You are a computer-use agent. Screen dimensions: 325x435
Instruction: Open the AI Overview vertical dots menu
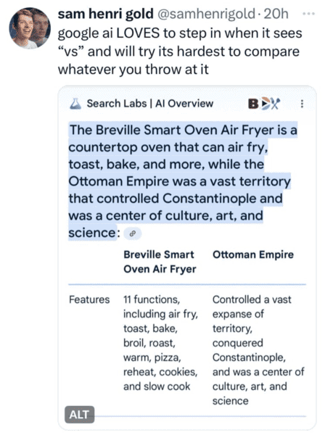click(x=302, y=104)
